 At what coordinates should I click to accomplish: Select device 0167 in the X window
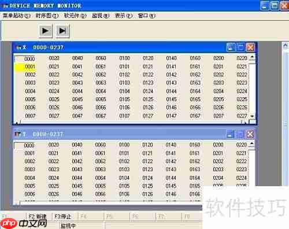coord(195,116)
